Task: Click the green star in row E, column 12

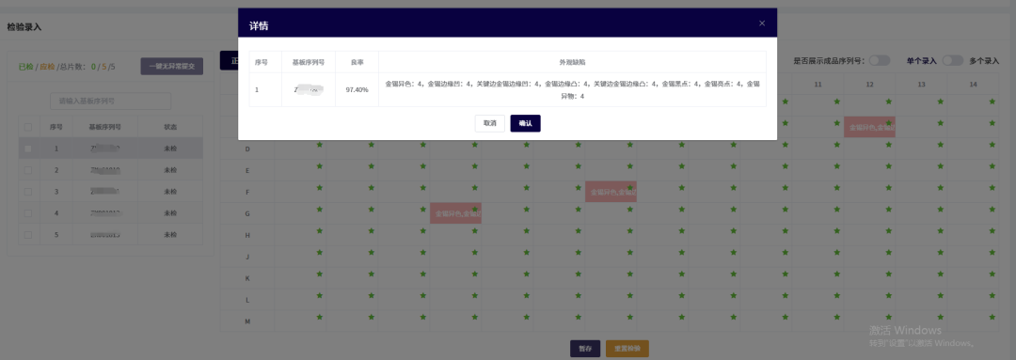Action: pos(888,165)
